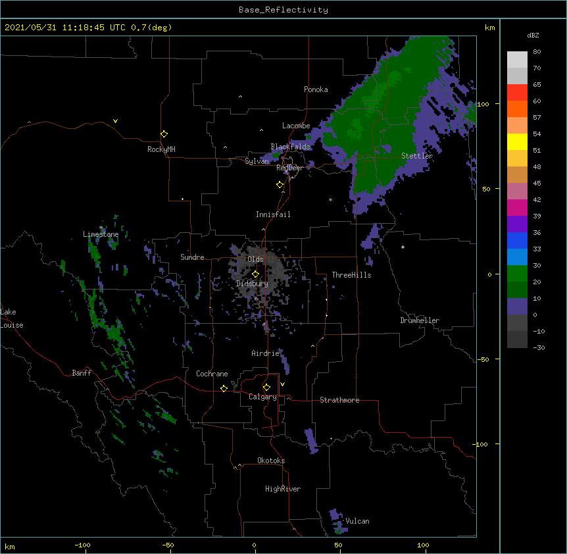Click the Banff label

click(82, 373)
